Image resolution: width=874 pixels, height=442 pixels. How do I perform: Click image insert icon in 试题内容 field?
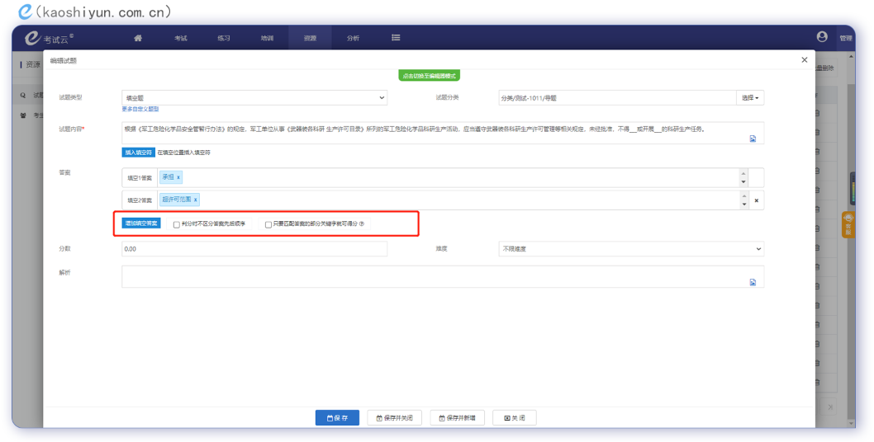[753, 139]
